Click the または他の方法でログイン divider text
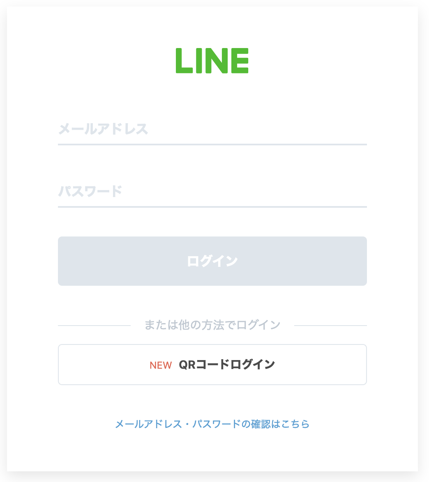 (x=212, y=325)
